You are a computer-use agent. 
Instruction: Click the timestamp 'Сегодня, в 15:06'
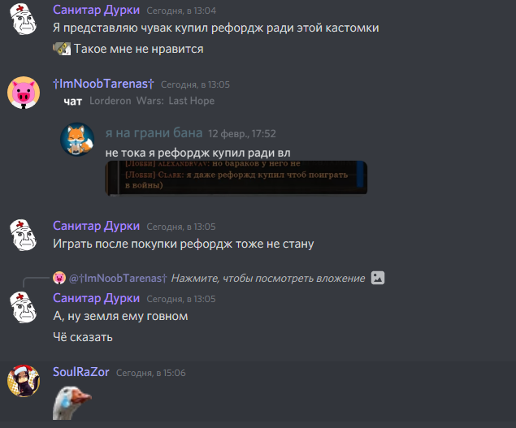coord(150,373)
